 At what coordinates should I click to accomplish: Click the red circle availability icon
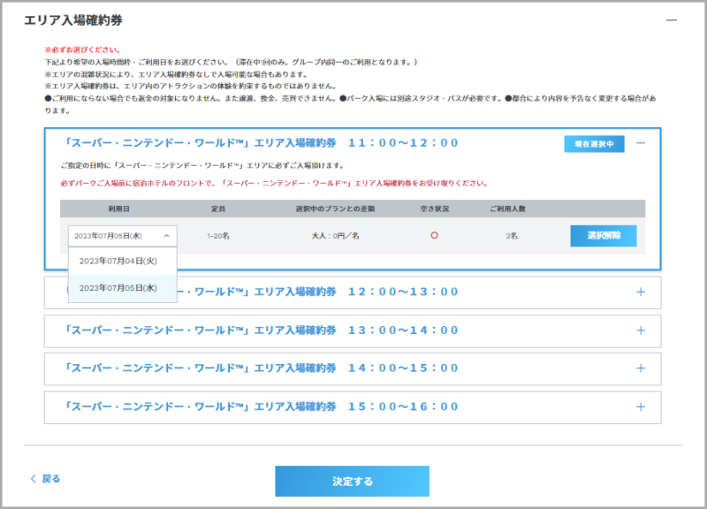click(434, 235)
